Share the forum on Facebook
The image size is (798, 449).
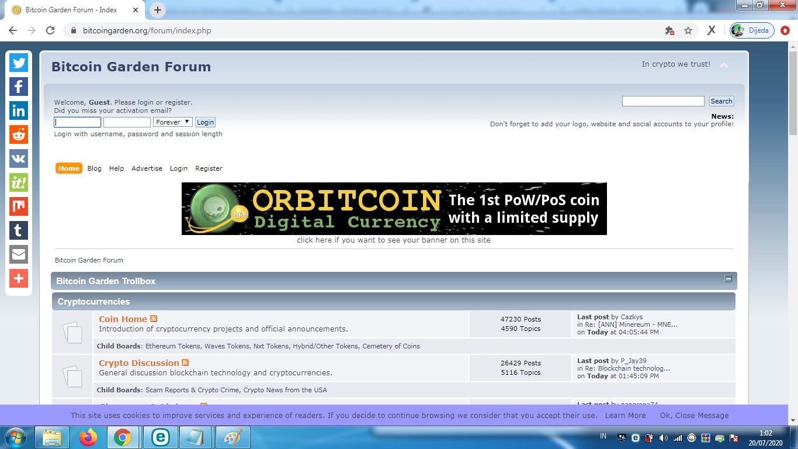pyautogui.click(x=19, y=87)
